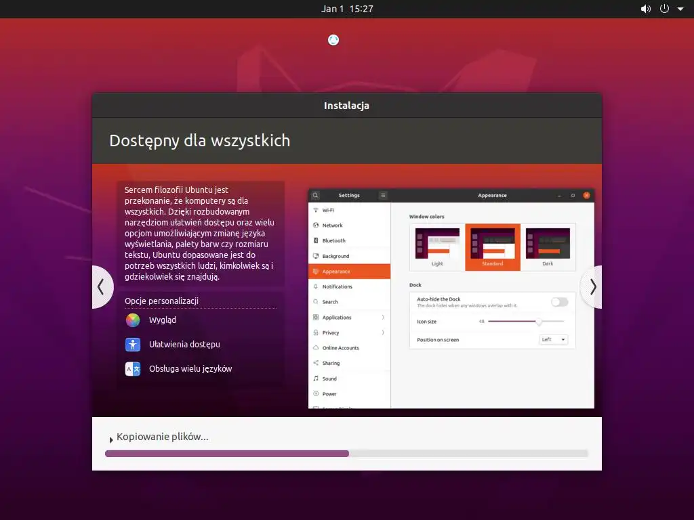Select Background in Settings sidebar
694x520 pixels.
(x=349, y=257)
